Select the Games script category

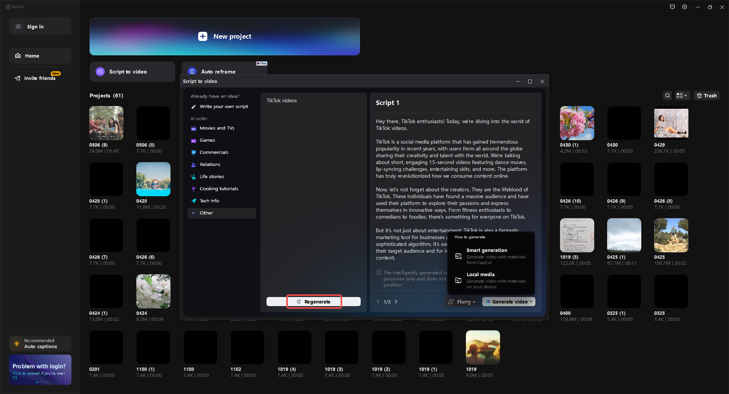tap(208, 140)
